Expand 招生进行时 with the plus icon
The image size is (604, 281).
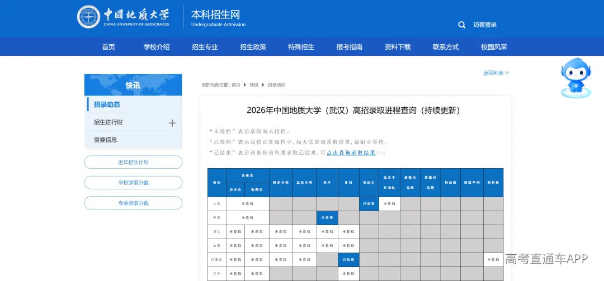click(172, 123)
